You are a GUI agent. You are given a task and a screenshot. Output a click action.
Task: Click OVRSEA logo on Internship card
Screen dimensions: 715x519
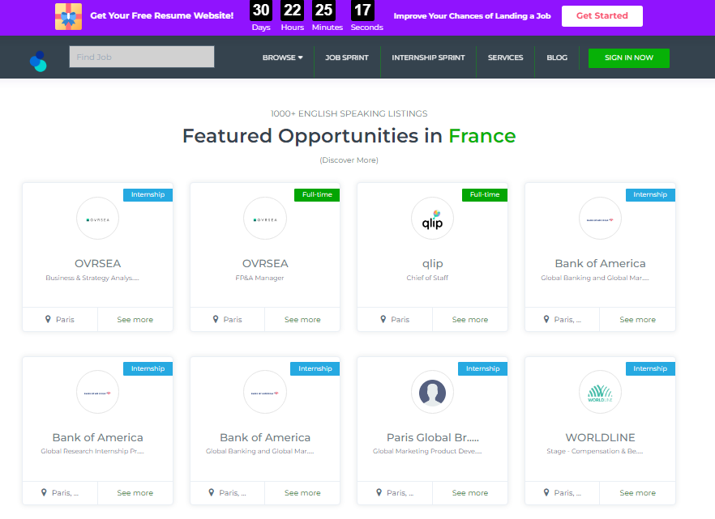(97, 219)
